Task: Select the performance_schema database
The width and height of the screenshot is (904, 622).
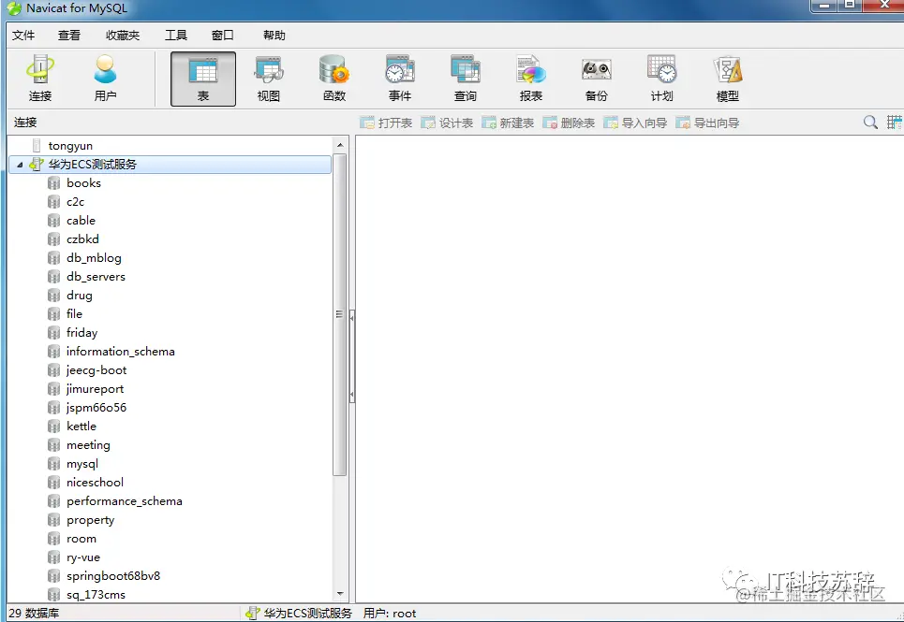Action: tap(125, 501)
